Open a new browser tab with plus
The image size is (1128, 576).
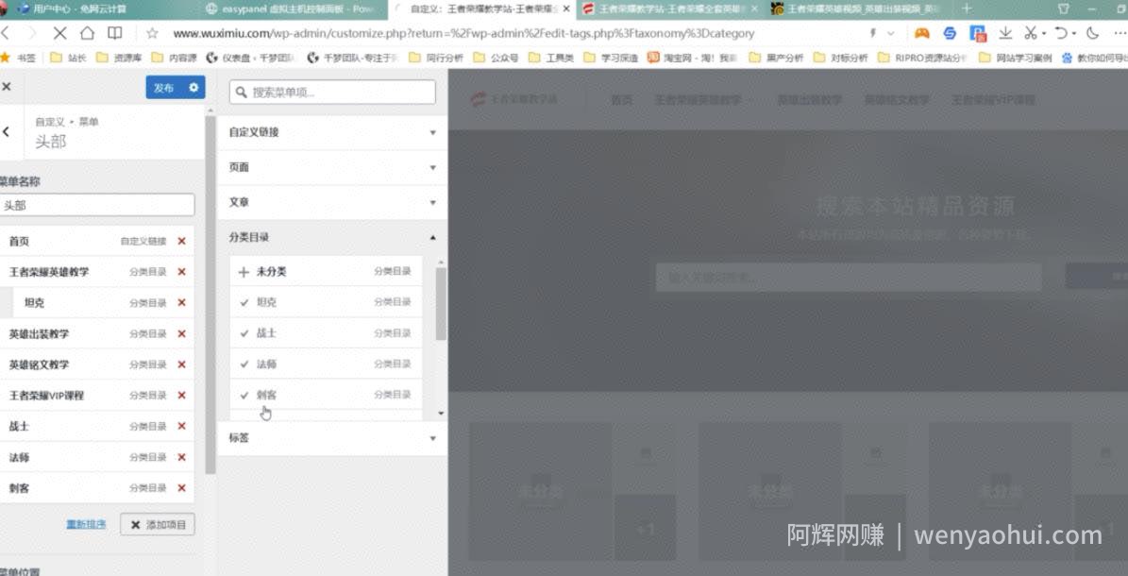tap(967, 8)
